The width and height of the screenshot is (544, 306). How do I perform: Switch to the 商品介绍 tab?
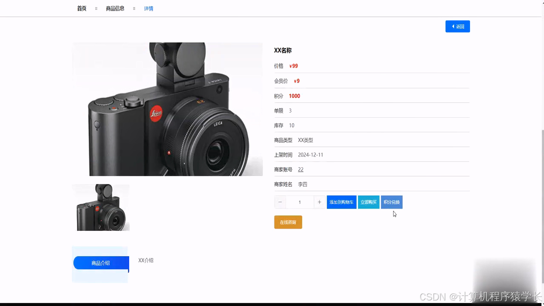point(100,263)
